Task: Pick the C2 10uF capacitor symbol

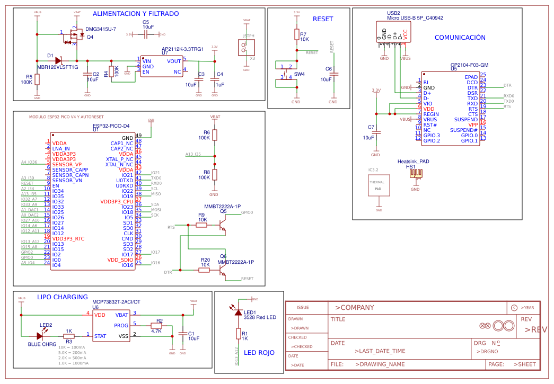Action: click(87, 75)
